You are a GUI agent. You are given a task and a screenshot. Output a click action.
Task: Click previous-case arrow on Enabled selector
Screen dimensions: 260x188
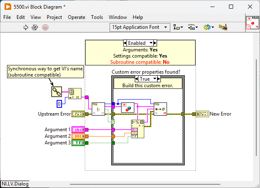coord(125,43)
